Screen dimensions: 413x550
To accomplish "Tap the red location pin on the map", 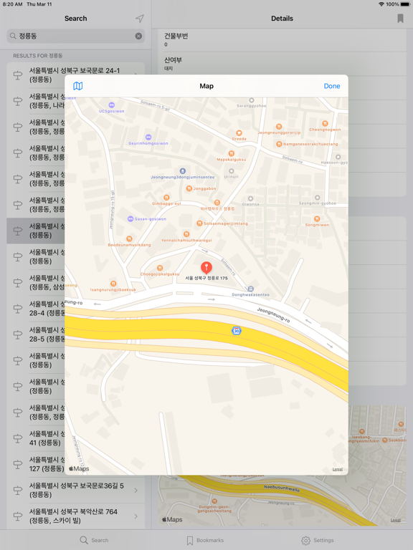I will point(206,268).
